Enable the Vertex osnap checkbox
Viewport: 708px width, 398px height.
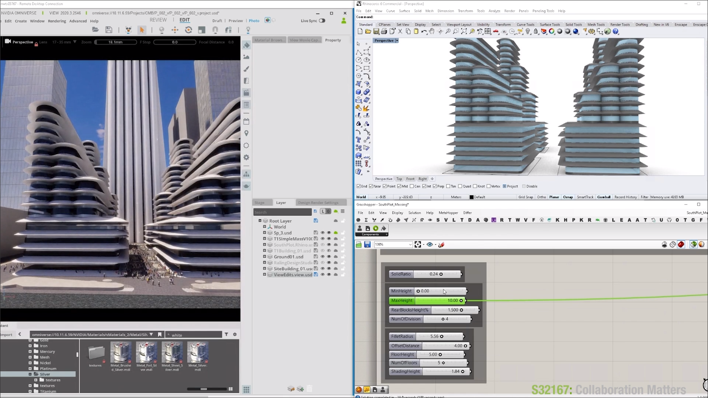[489, 186]
